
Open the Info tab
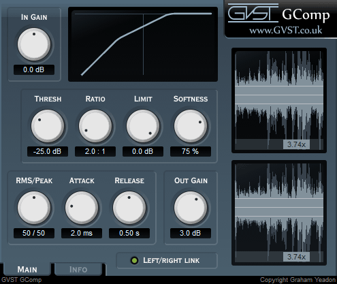(78, 270)
